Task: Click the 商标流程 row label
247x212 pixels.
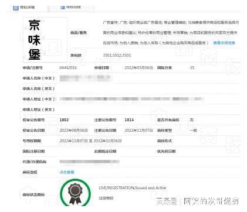Action: 30,172
